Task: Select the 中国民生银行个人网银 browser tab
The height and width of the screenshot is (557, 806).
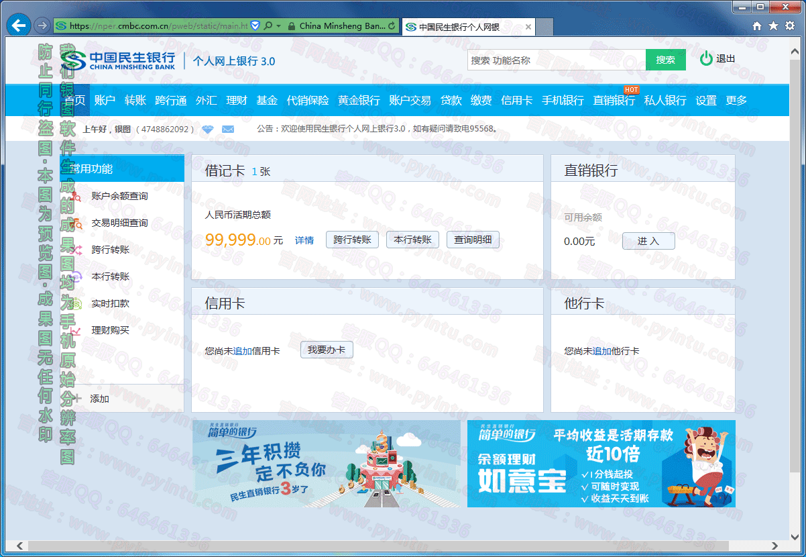Action: 468,27
